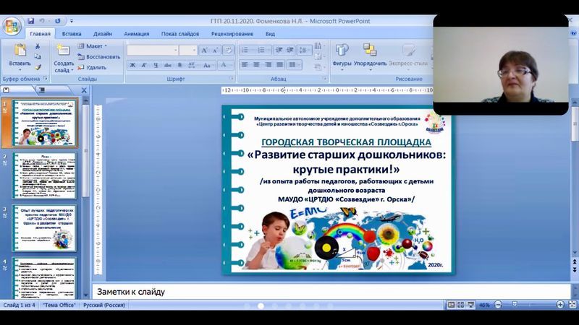
Task: Open the Вставка ribbon tab
Action: [x=72, y=33]
